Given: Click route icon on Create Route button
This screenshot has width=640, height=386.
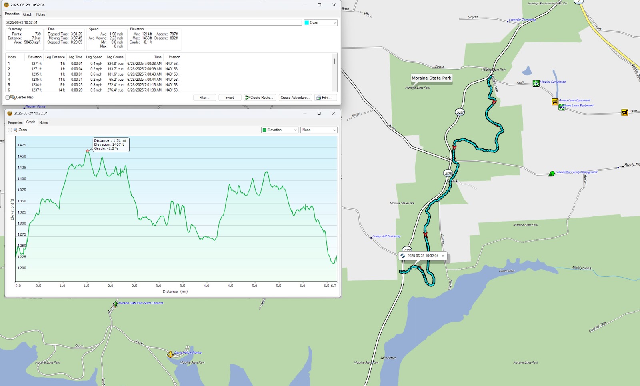Looking at the screenshot, I should 247,98.
